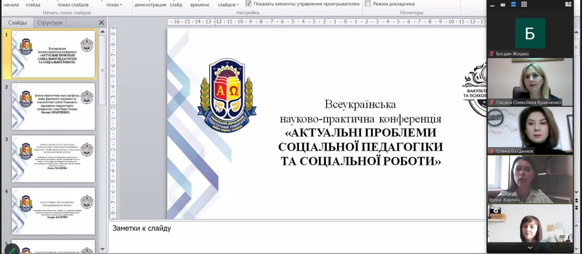Select slide 2 thumbnail Оксана Кравченко
Viewport: 582px width, 254px height.
pos(53,106)
